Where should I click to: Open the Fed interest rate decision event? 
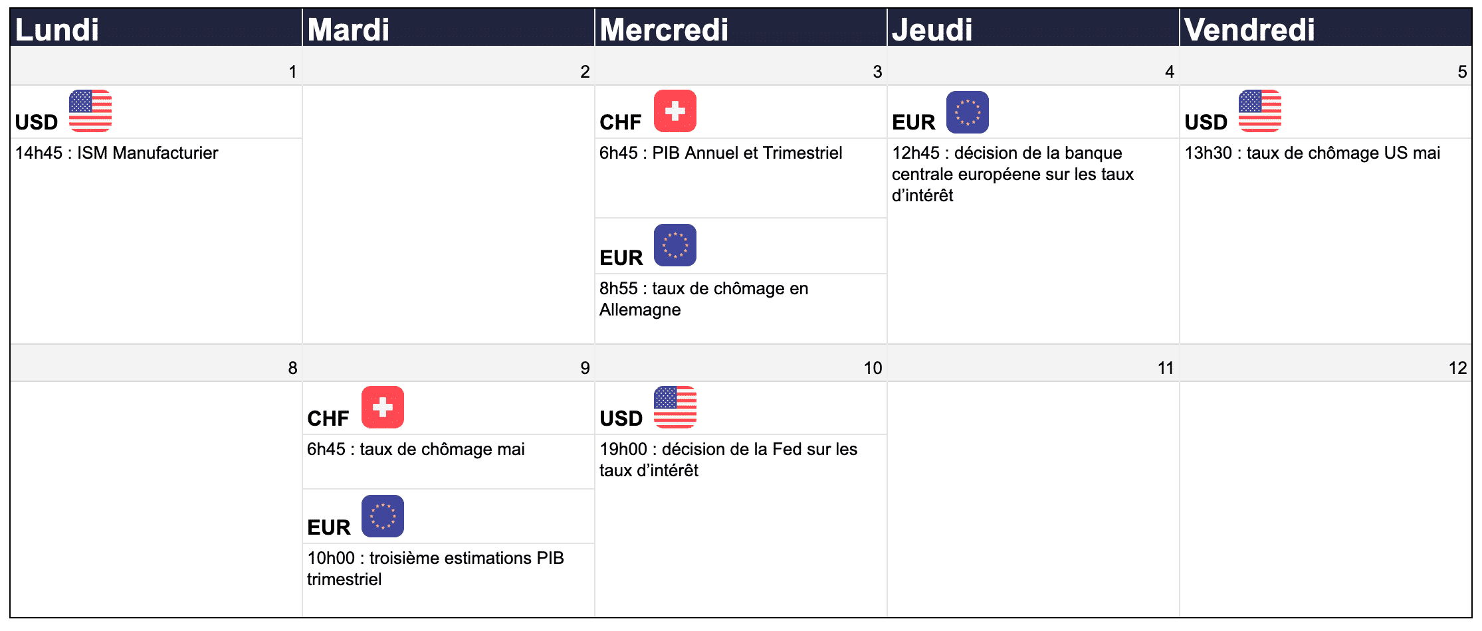coord(728,460)
